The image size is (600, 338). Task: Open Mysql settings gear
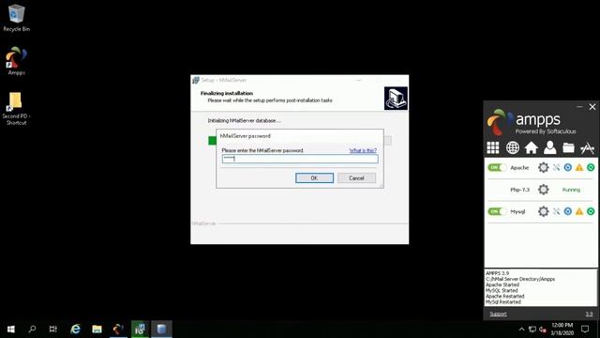(x=544, y=211)
